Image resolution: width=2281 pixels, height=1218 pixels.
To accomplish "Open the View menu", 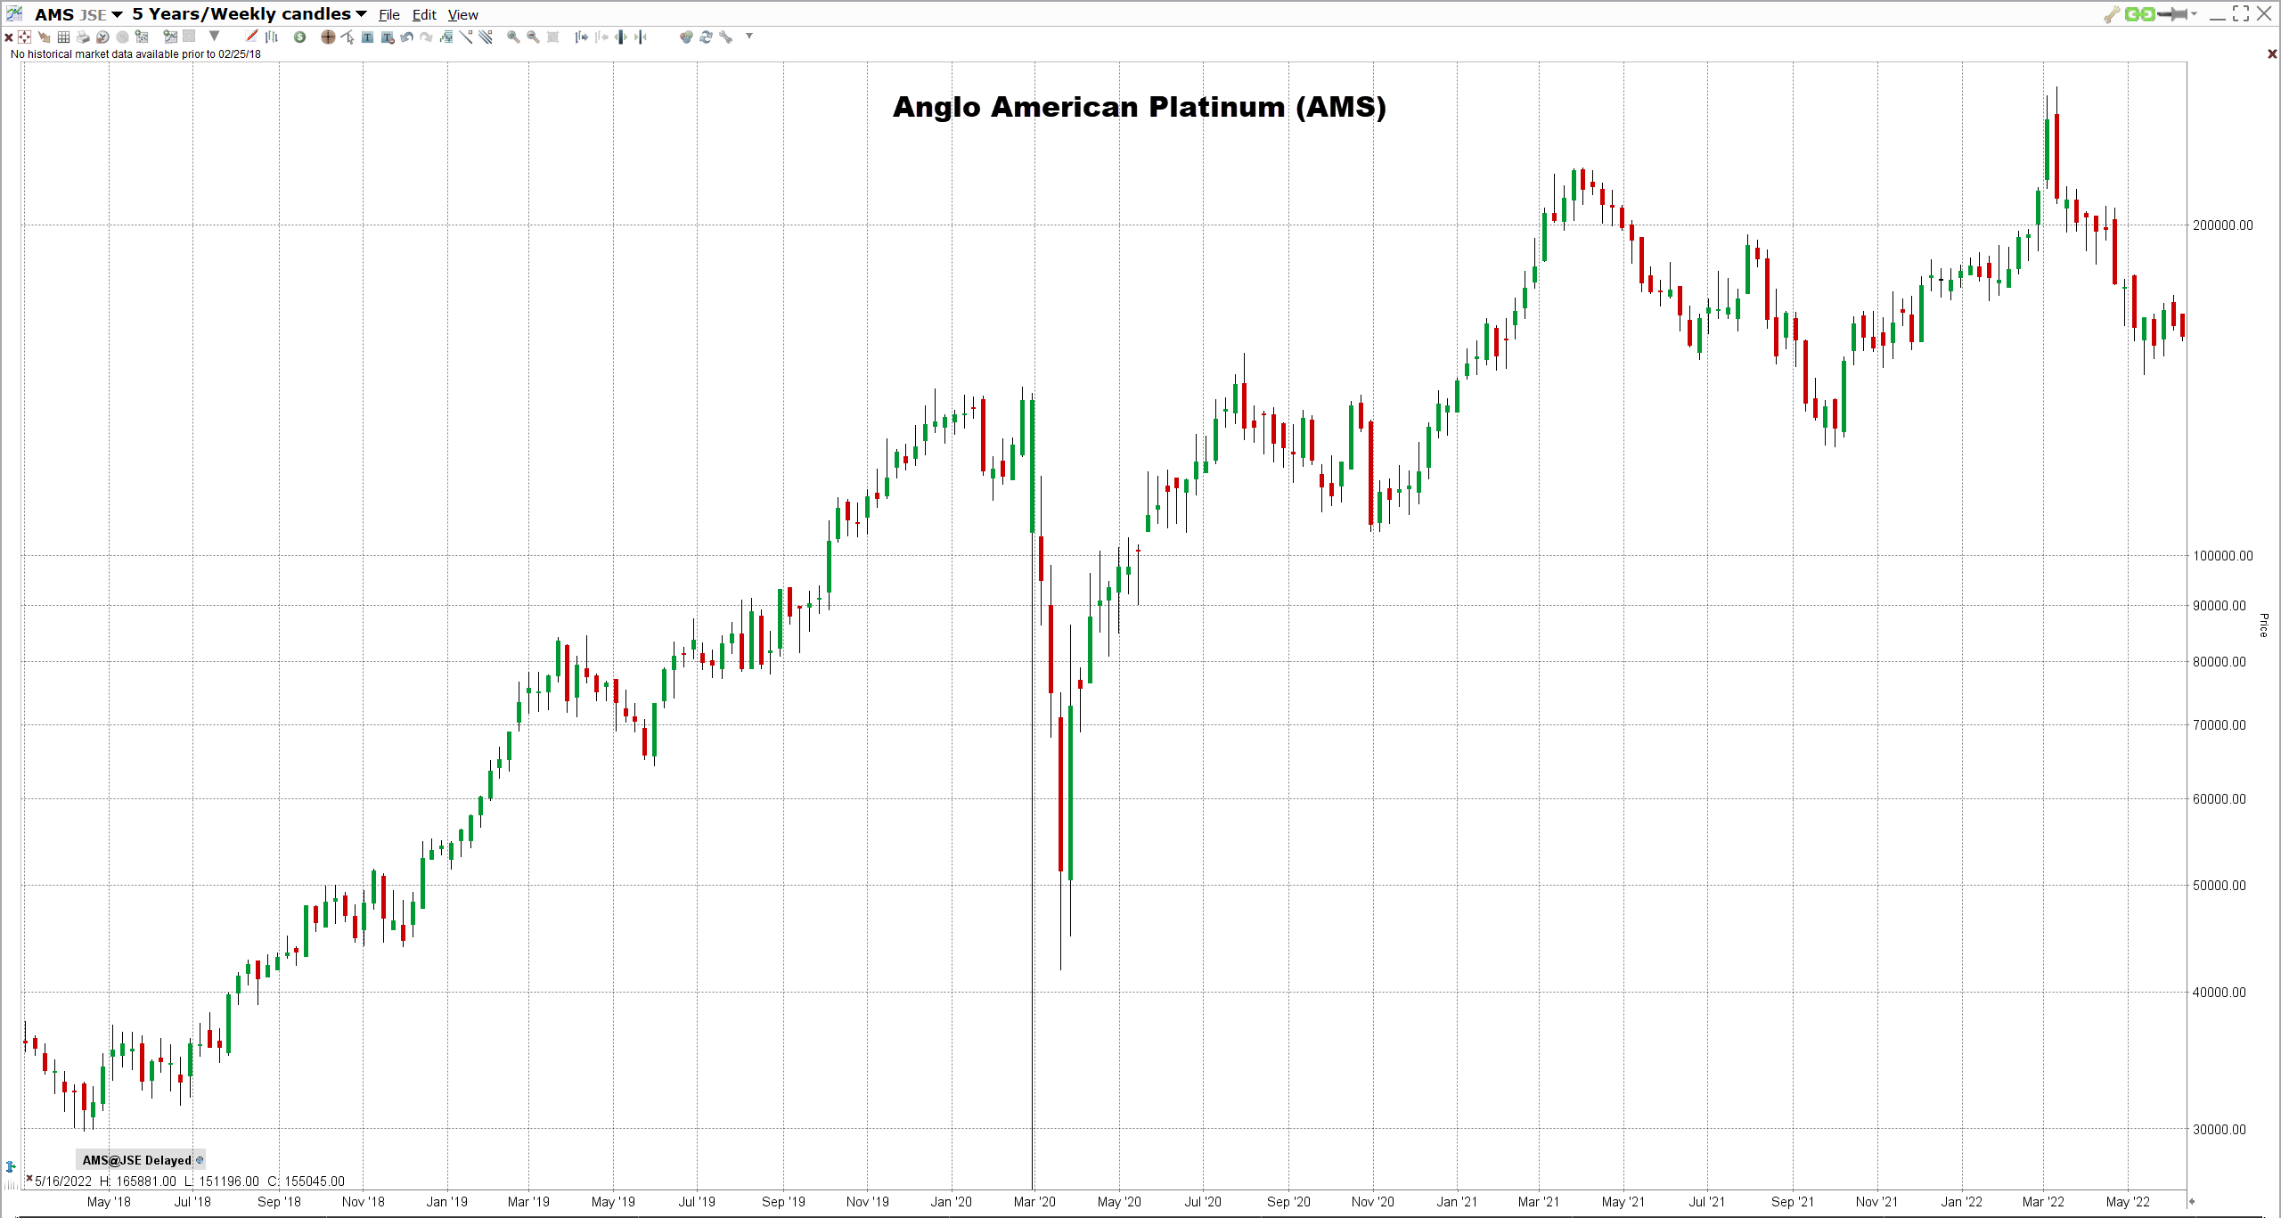I will 462,14.
